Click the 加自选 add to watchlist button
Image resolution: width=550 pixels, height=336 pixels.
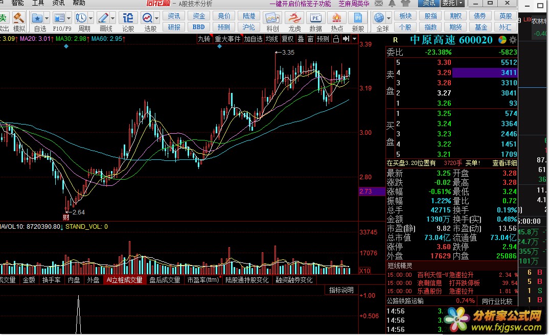[x=253, y=39]
